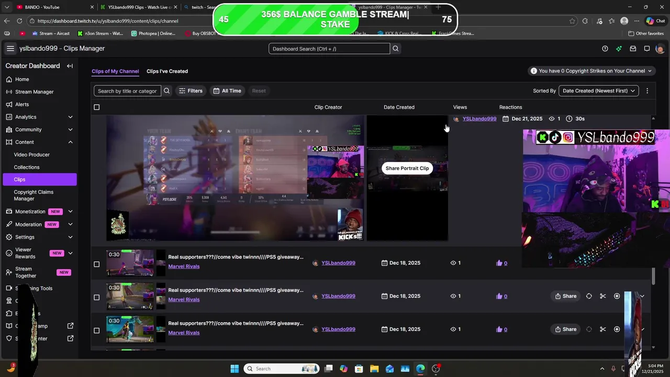The image size is (670, 377).
Task: Switch to Clips of My Channel tab
Action: click(x=115, y=71)
